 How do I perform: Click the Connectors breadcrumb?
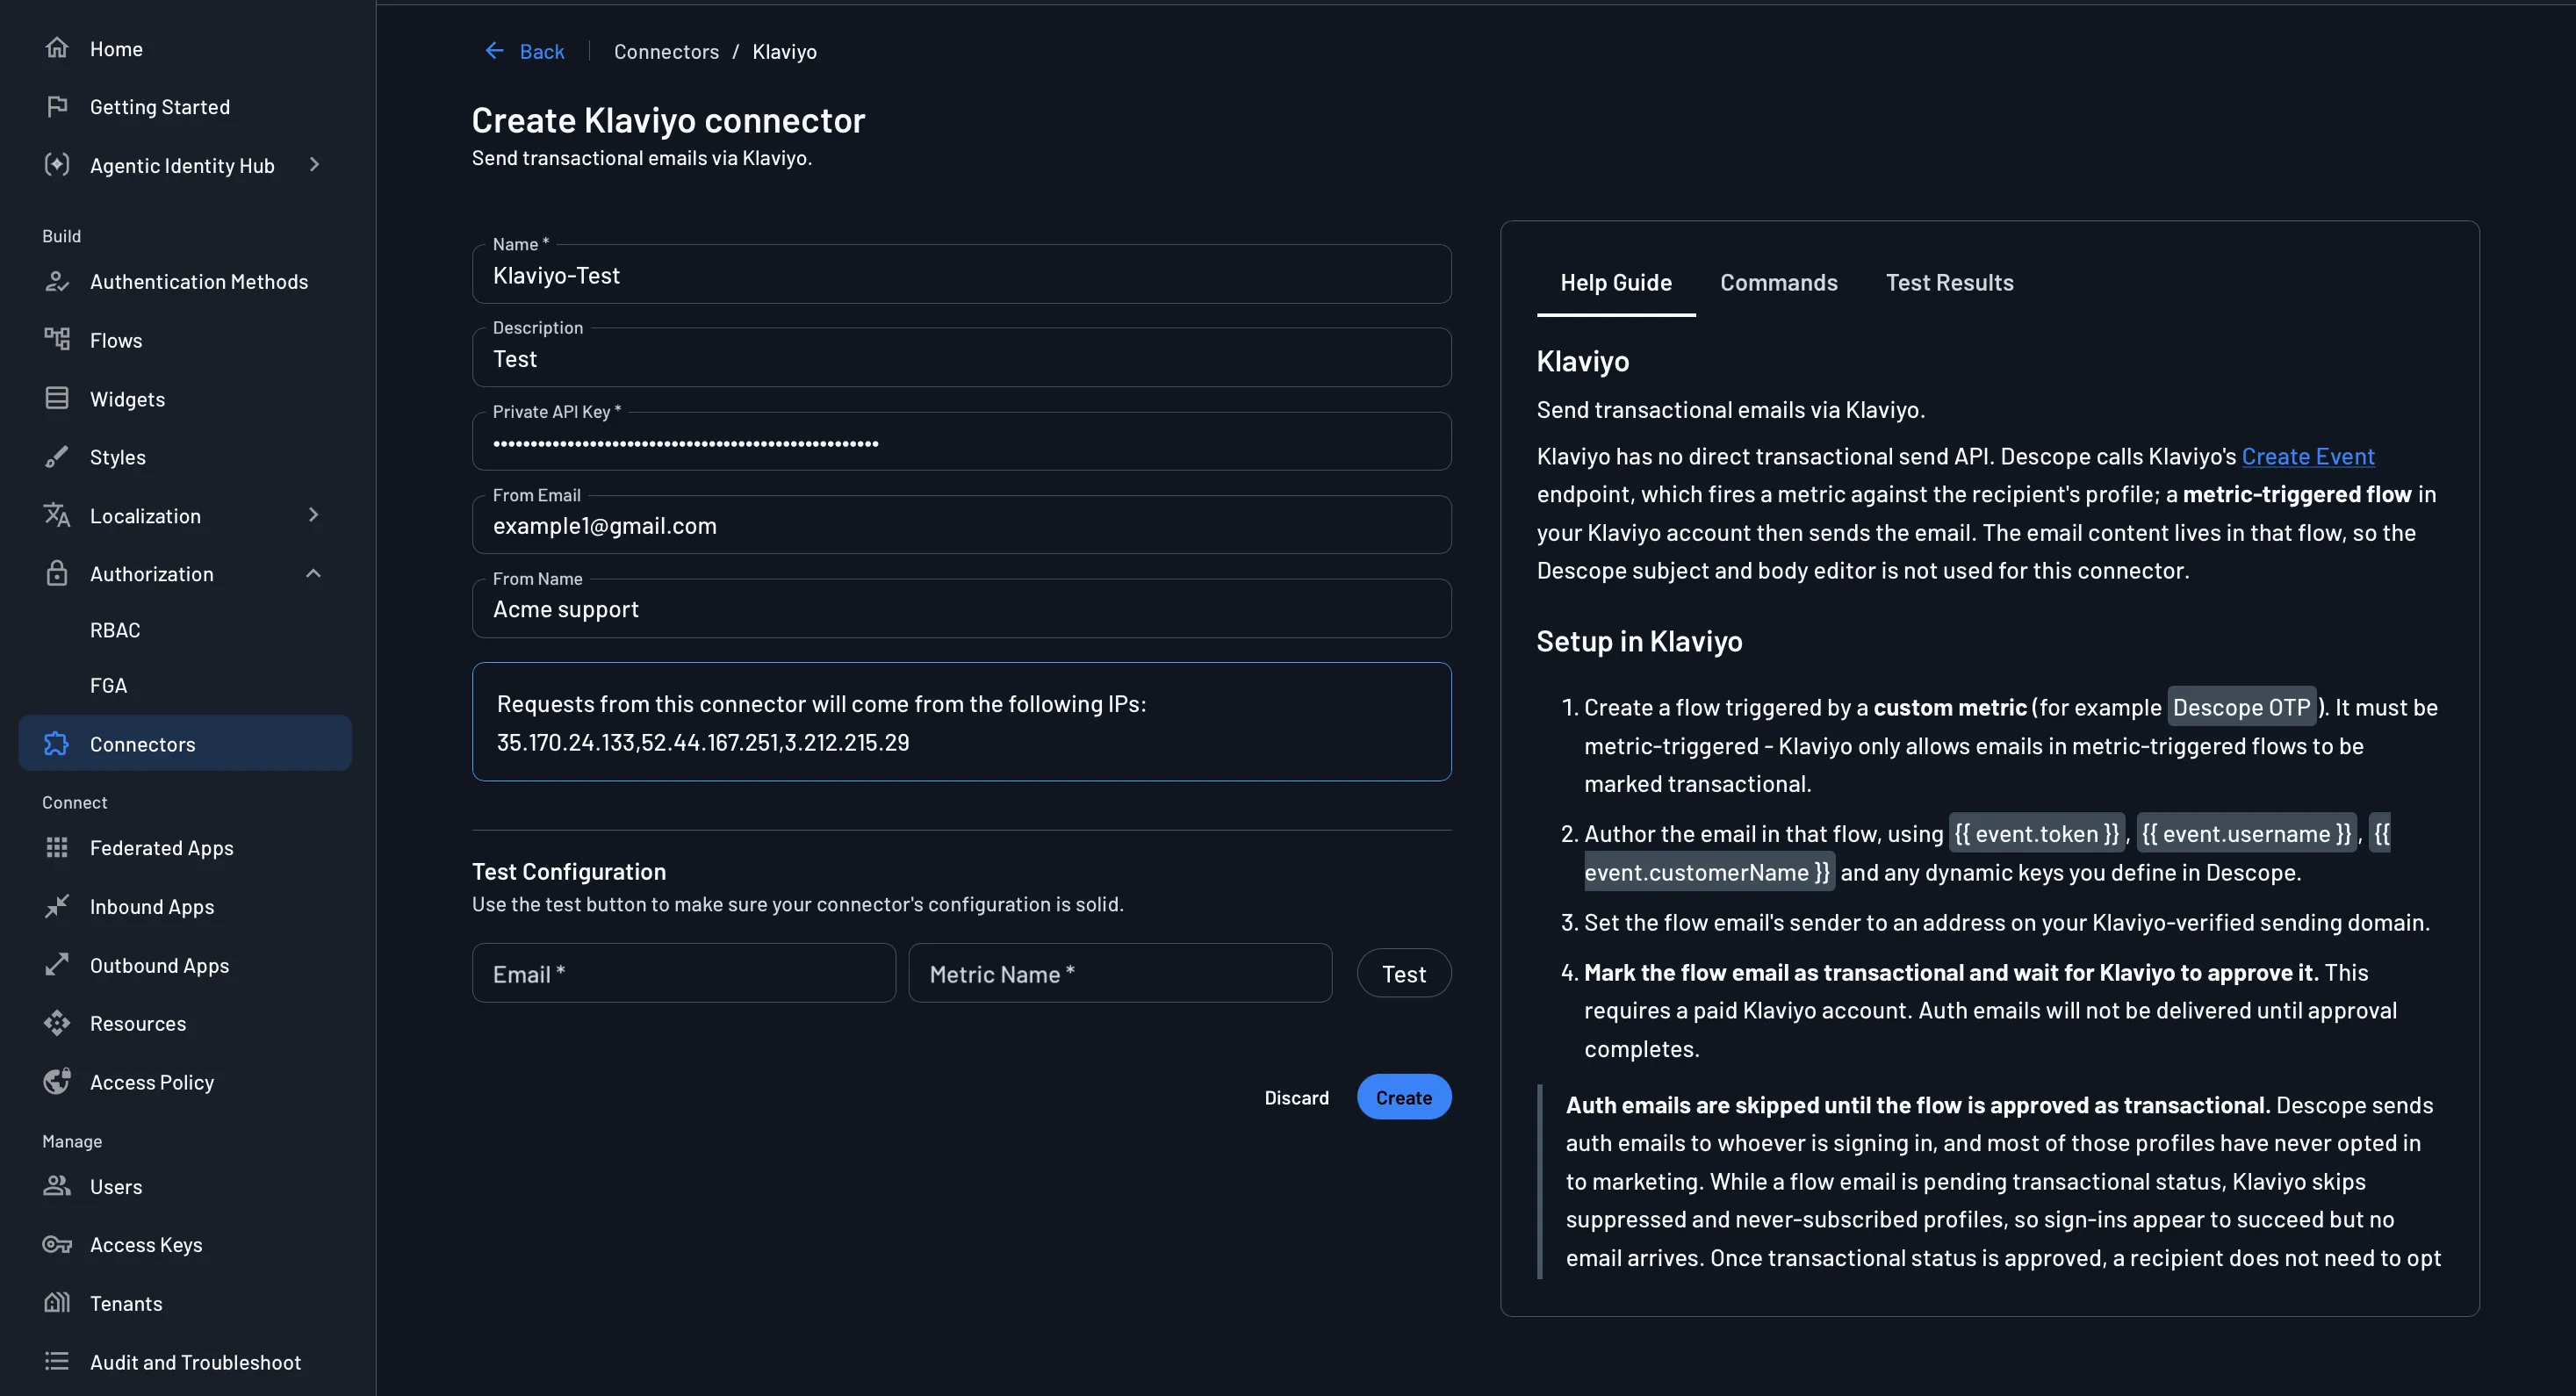coord(666,51)
